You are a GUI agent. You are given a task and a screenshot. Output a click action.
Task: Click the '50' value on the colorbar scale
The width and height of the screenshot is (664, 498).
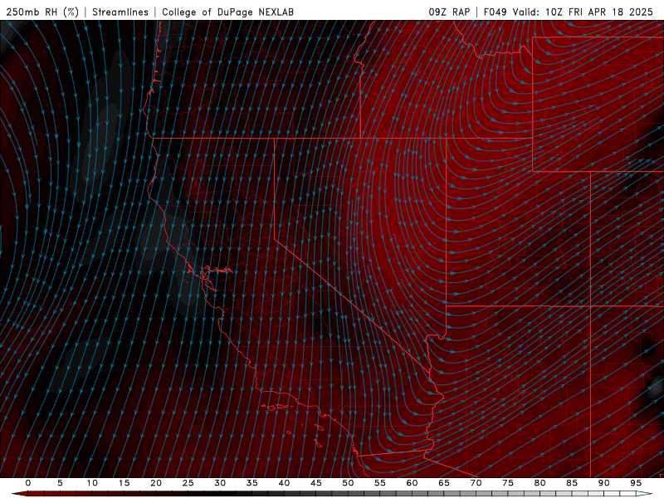348,483
